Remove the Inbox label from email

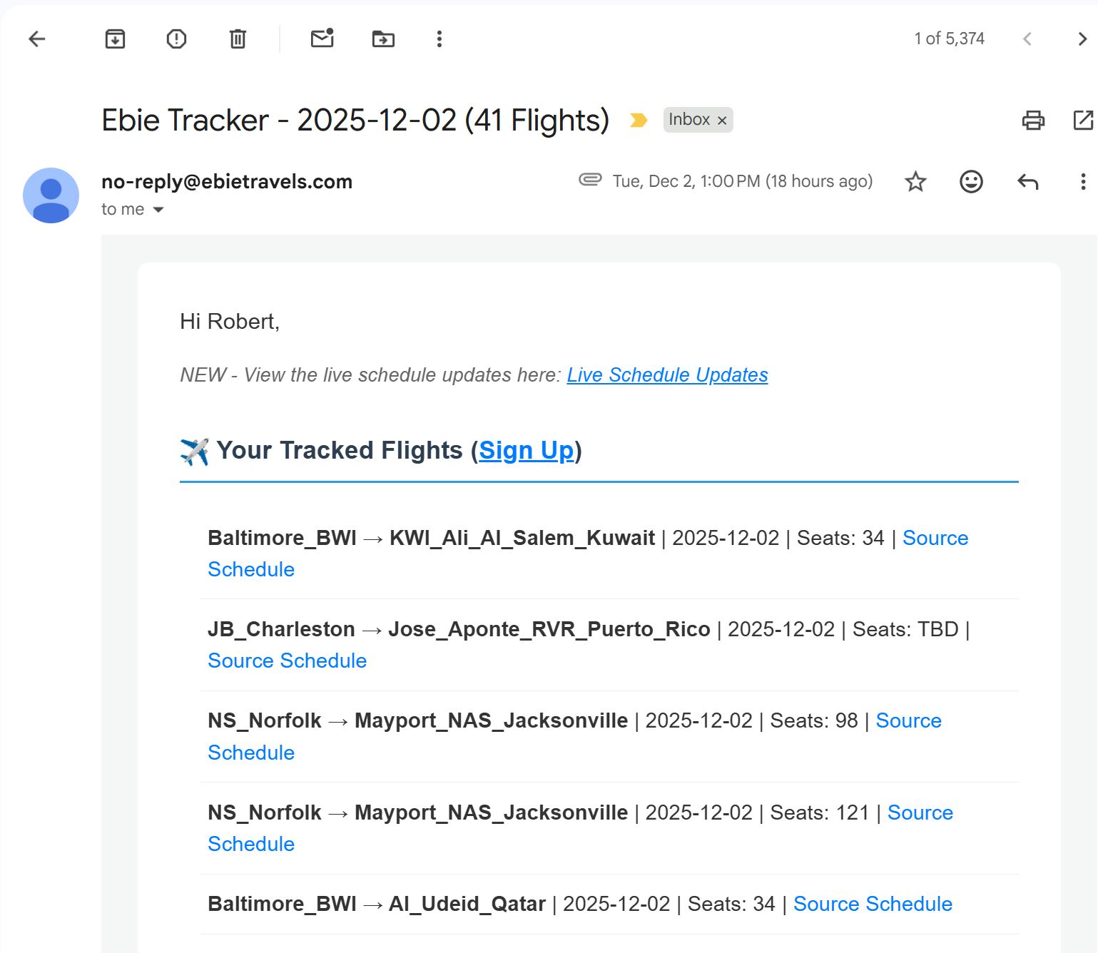point(722,121)
